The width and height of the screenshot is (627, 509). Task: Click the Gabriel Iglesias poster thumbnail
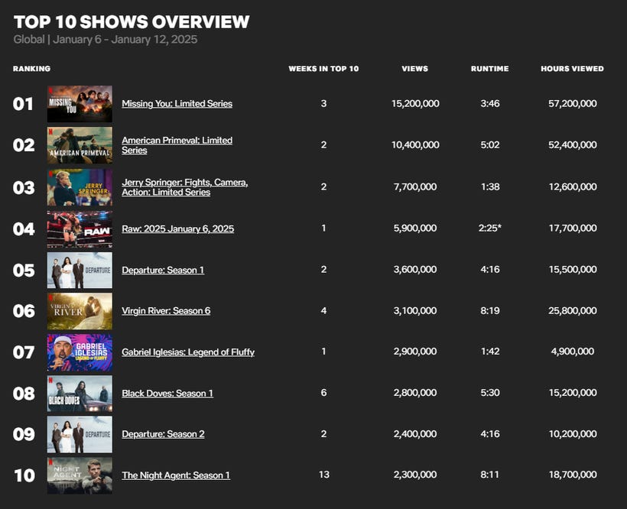coord(80,353)
